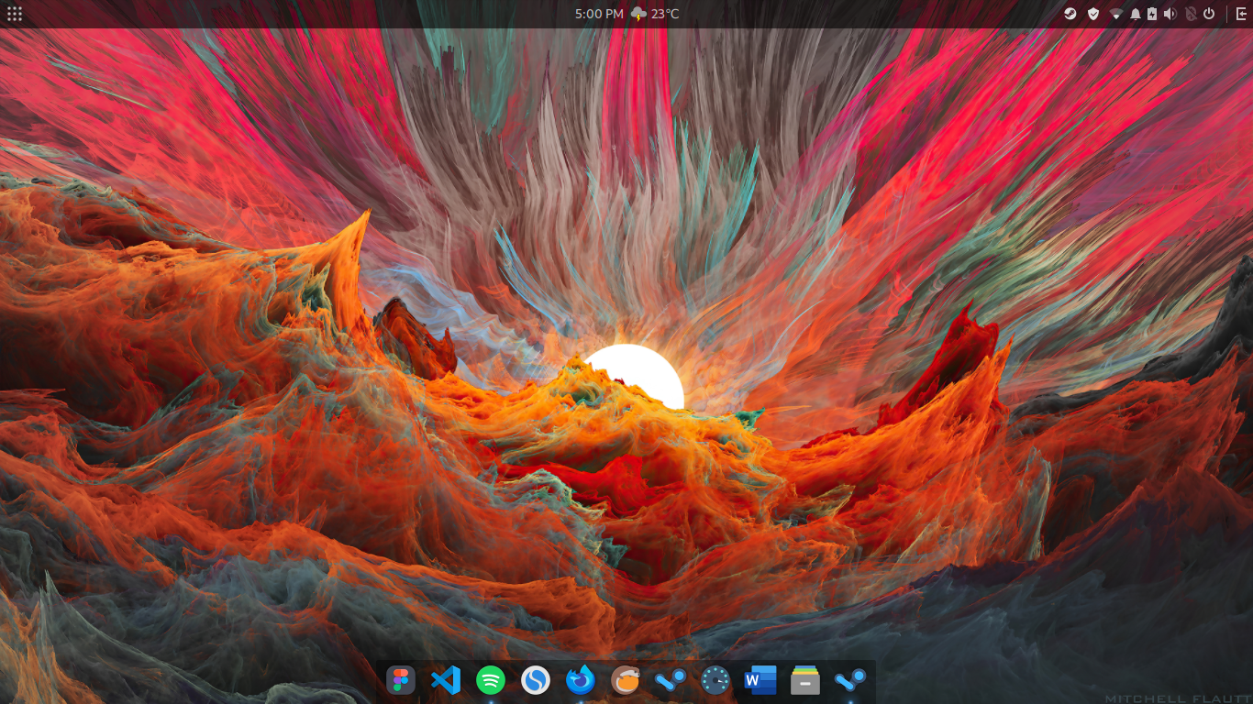Open the Wi-Fi network indicator
Screen dimensions: 1253x704
pyautogui.click(x=1116, y=14)
